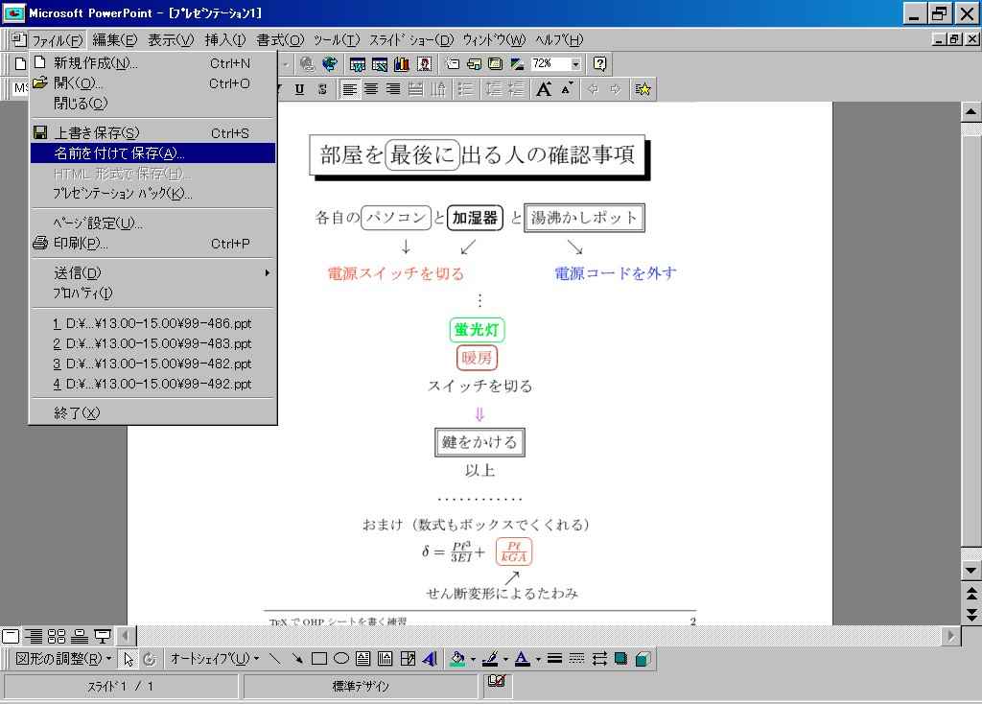This screenshot has height=704, width=982.
Task: Toggle the Select Objects pointer tool
Action: [129, 659]
